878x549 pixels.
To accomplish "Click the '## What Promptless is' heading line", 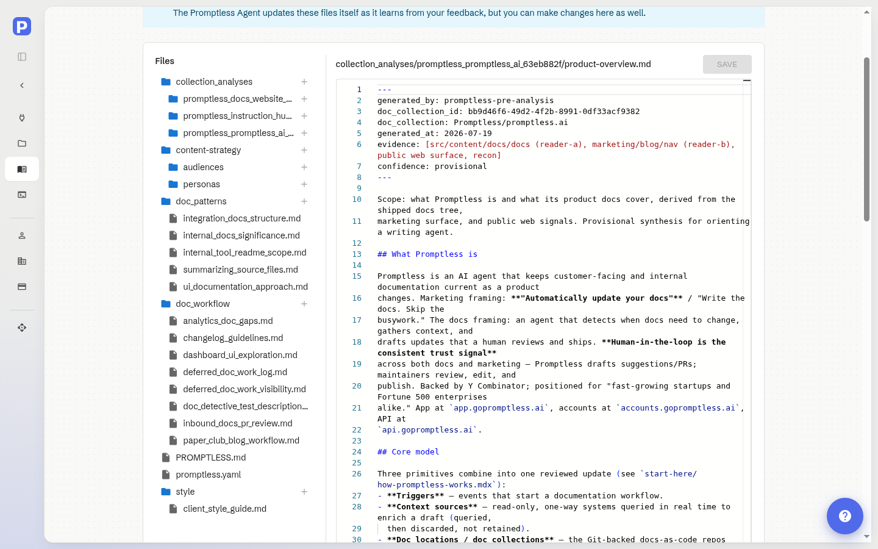I will [x=427, y=254].
